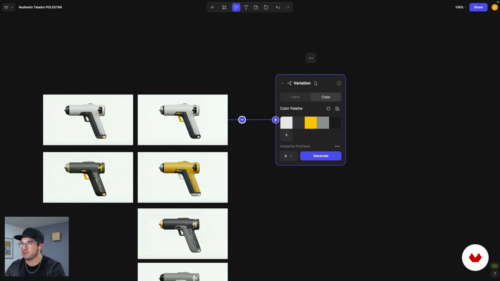Image resolution: width=500 pixels, height=281 pixels.
Task: Open the shapes and components tool
Action: click(224, 7)
